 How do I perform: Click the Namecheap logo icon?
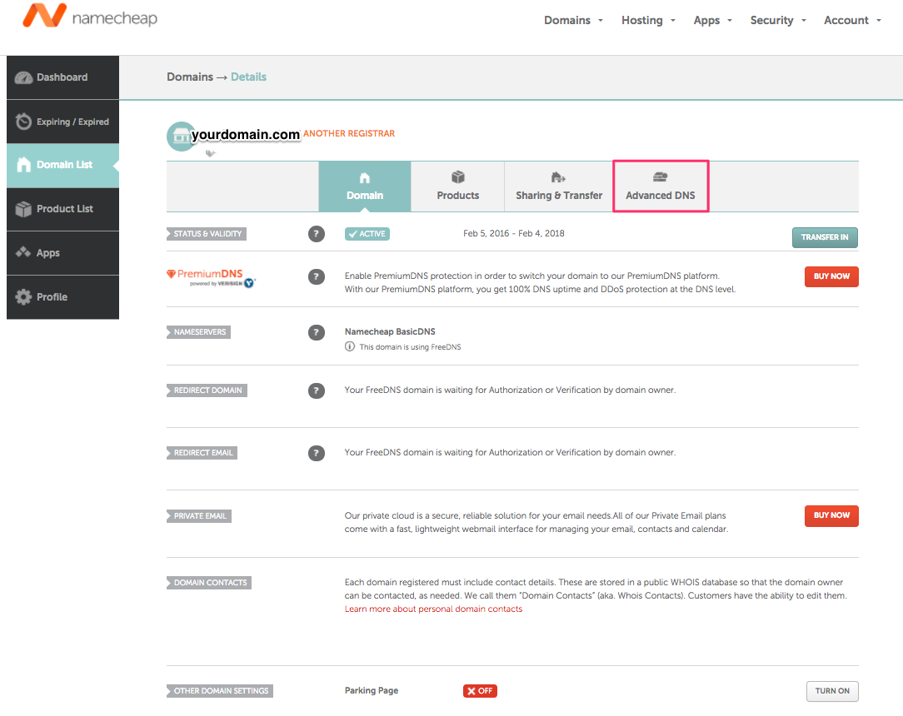click(x=45, y=16)
